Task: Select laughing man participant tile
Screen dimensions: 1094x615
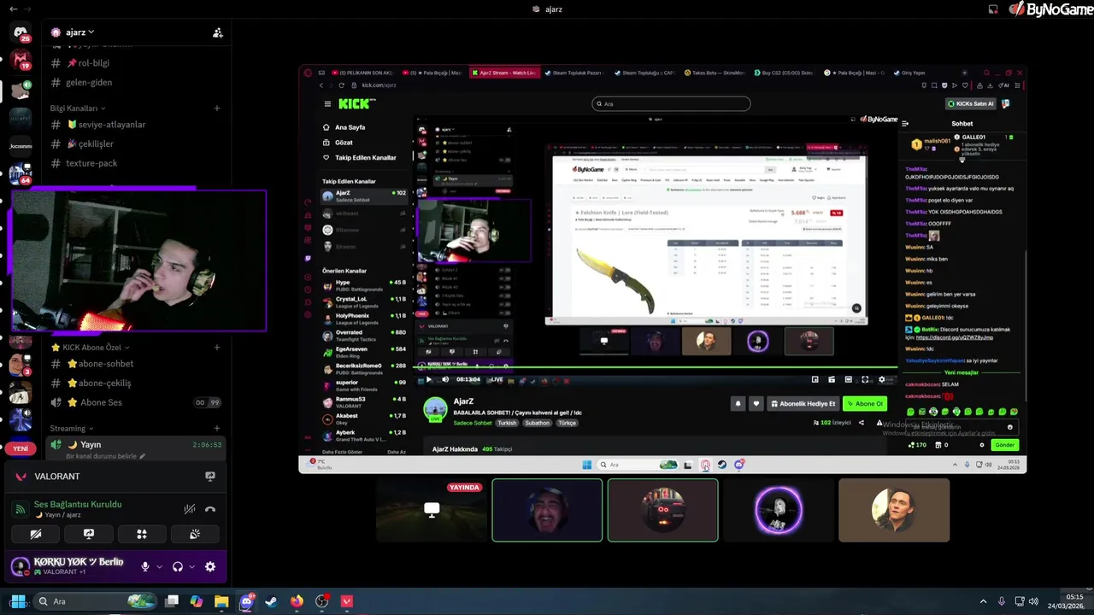Action: point(547,510)
